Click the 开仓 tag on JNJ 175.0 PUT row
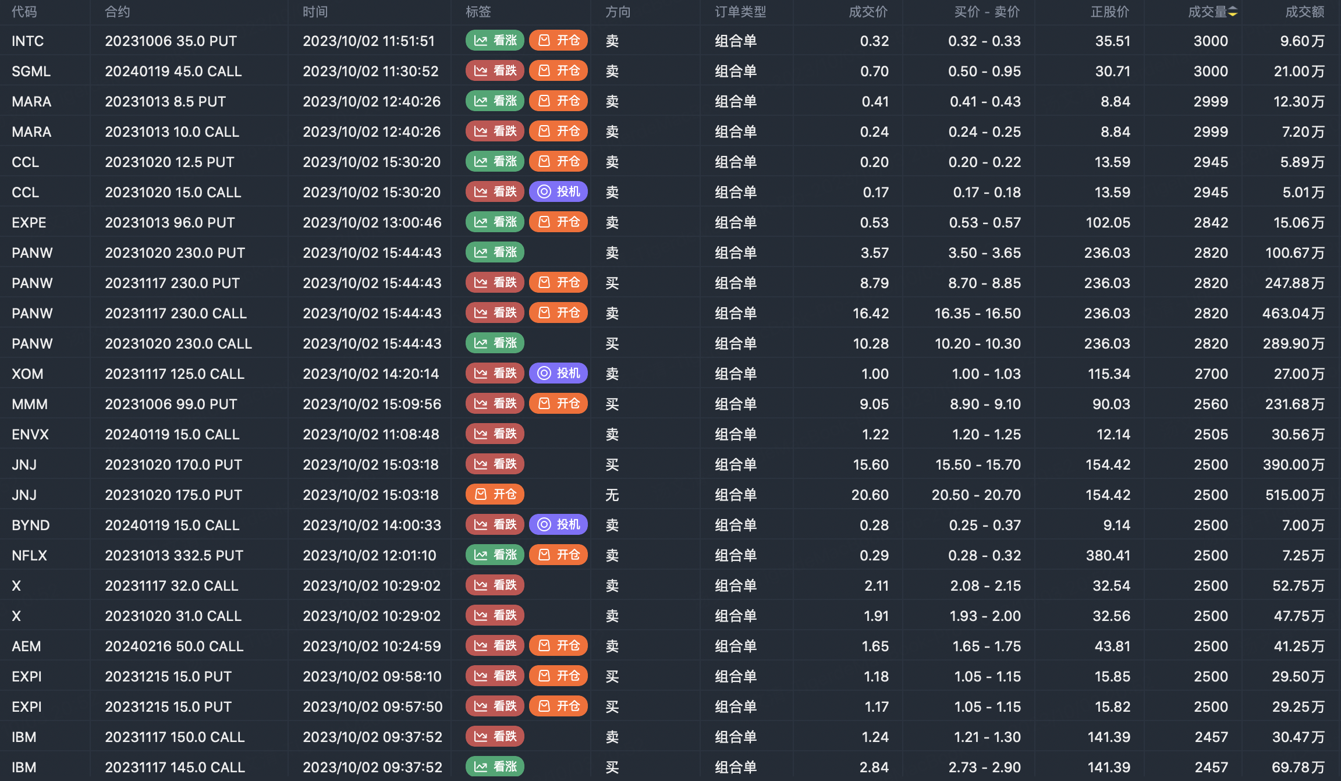This screenshot has width=1341, height=781. pyautogui.click(x=495, y=495)
